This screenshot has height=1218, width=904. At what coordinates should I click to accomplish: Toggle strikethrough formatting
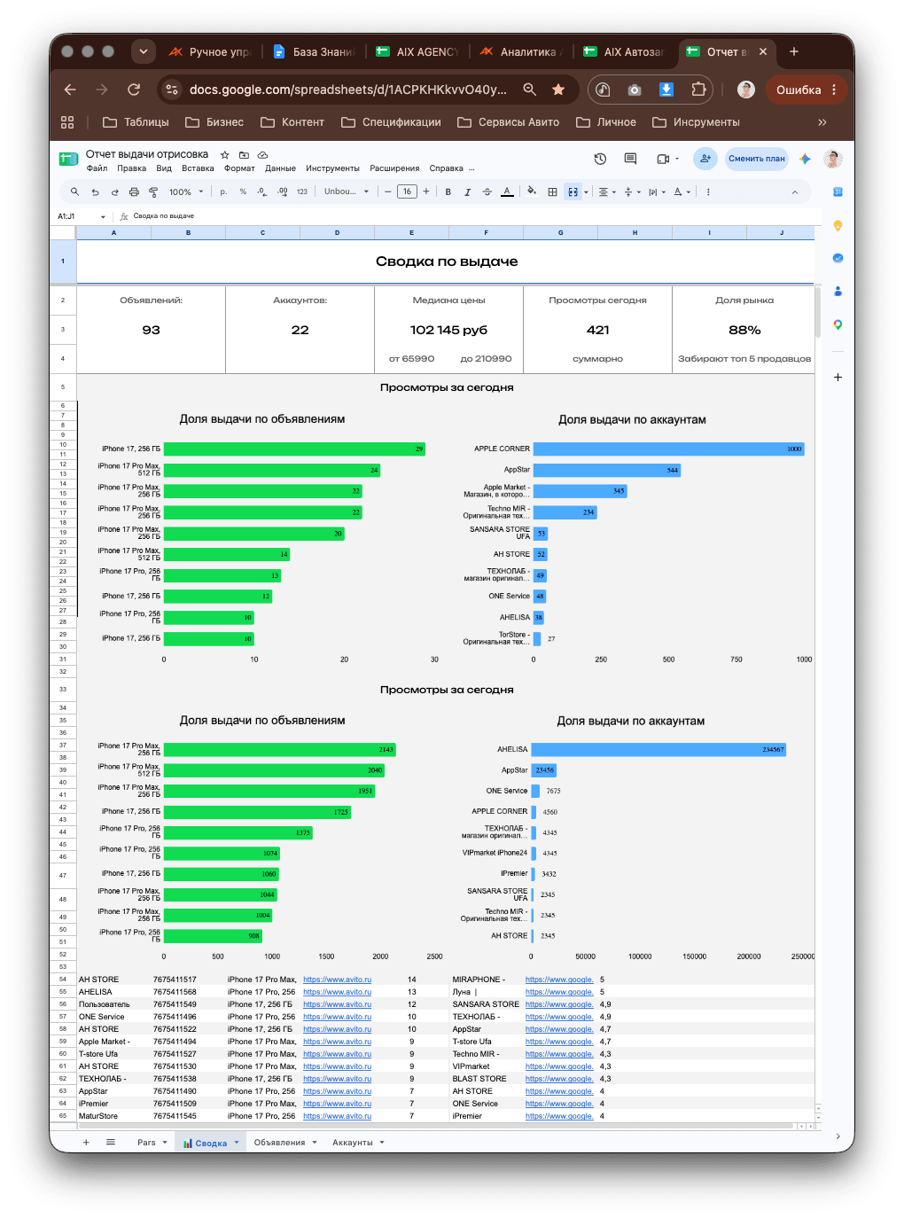coord(487,191)
